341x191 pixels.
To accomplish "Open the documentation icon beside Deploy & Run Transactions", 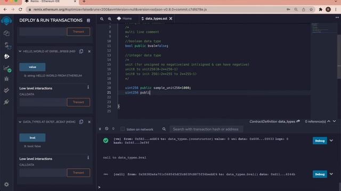I will coord(88,20).
